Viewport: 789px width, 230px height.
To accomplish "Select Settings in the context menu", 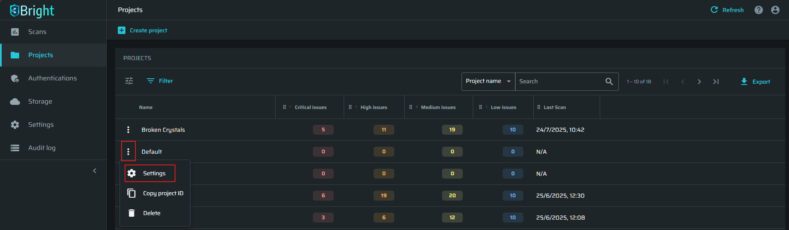I will [x=155, y=173].
